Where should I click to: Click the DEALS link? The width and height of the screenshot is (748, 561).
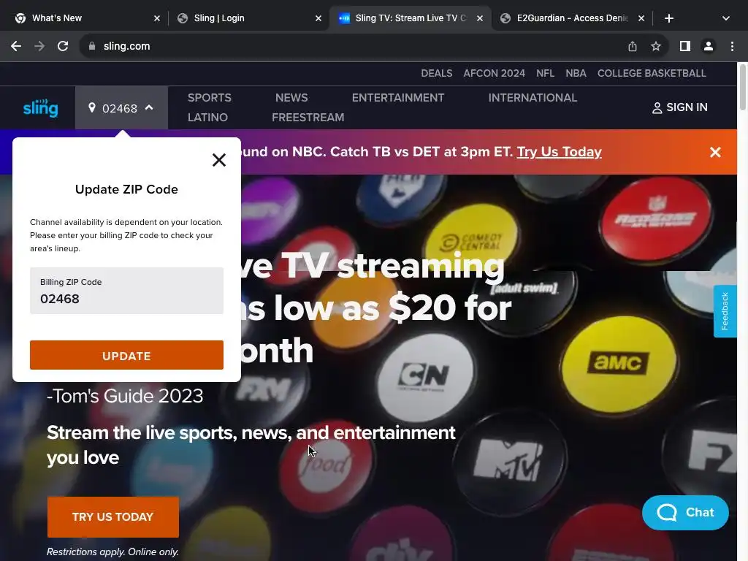437,74
